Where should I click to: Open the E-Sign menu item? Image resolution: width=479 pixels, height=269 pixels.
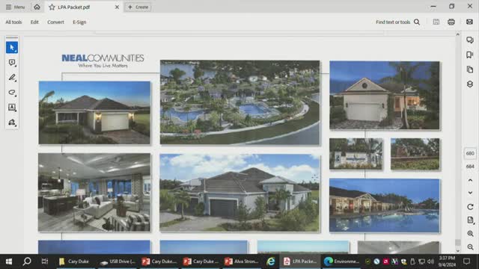[79, 22]
